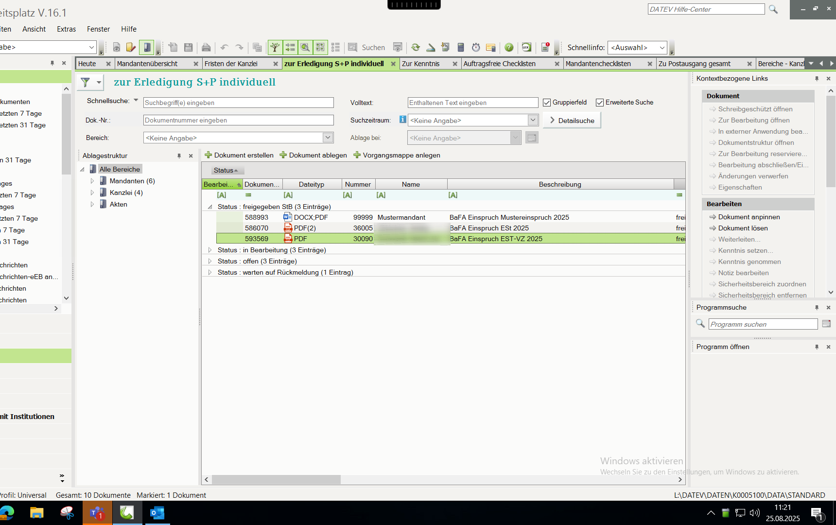The height and width of the screenshot is (525, 836).
Task: Click the green refresh icon in toolbar
Action: coord(416,47)
